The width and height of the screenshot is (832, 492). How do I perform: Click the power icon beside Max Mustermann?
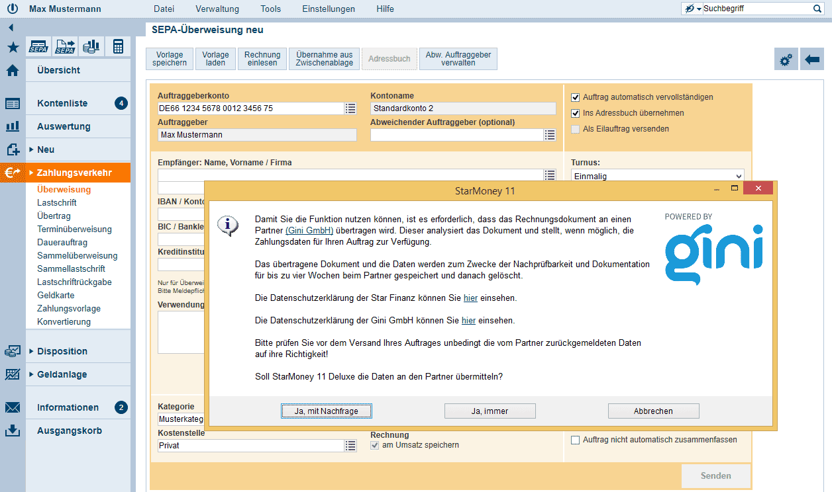(x=12, y=9)
